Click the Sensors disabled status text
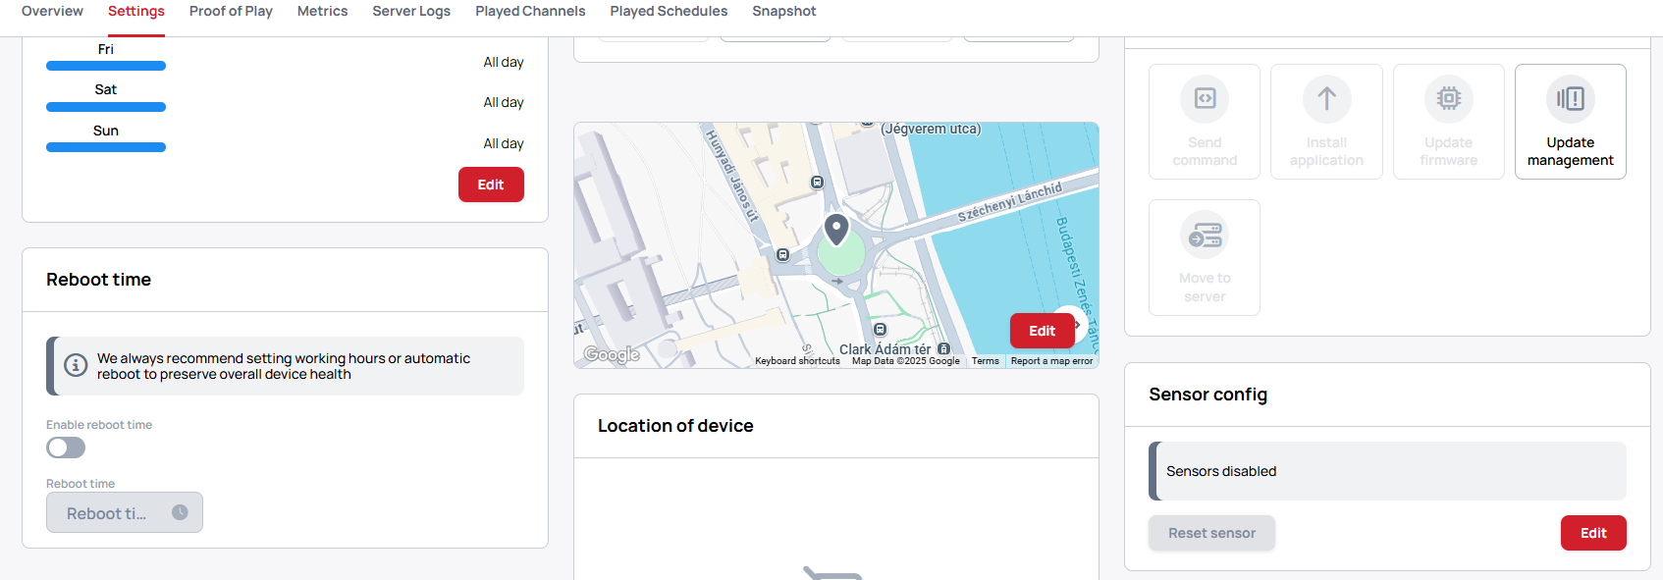Image resolution: width=1663 pixels, height=580 pixels. pos(1221,471)
